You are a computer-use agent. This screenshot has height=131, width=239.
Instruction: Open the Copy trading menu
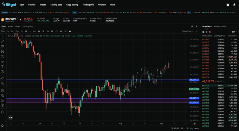[72, 5]
